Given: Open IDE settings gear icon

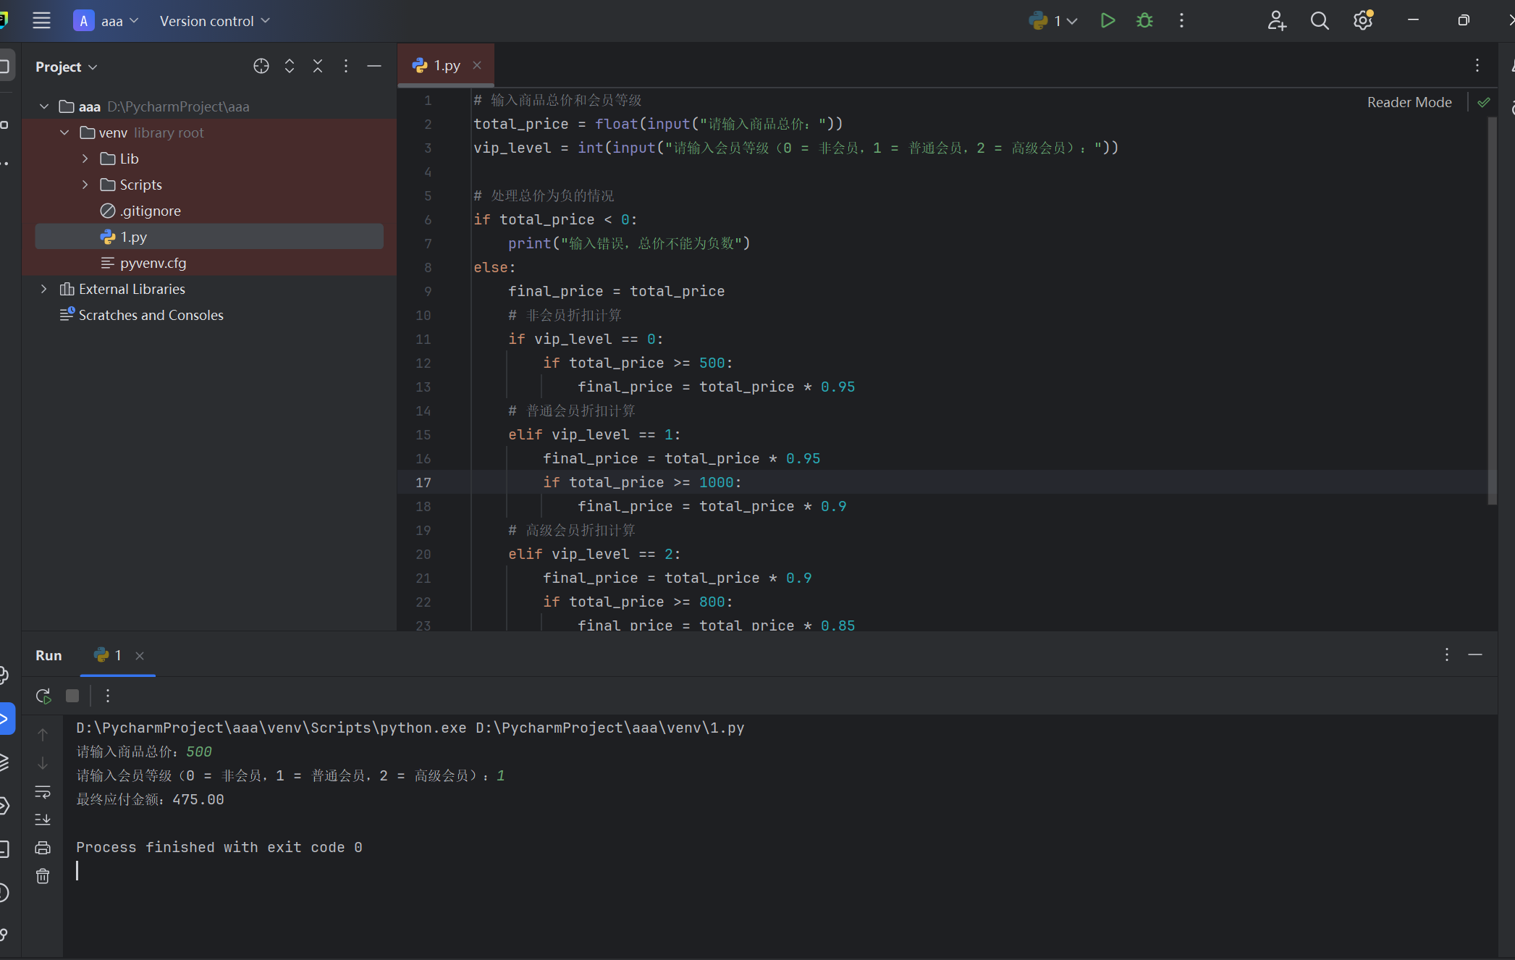Looking at the screenshot, I should tap(1362, 21).
